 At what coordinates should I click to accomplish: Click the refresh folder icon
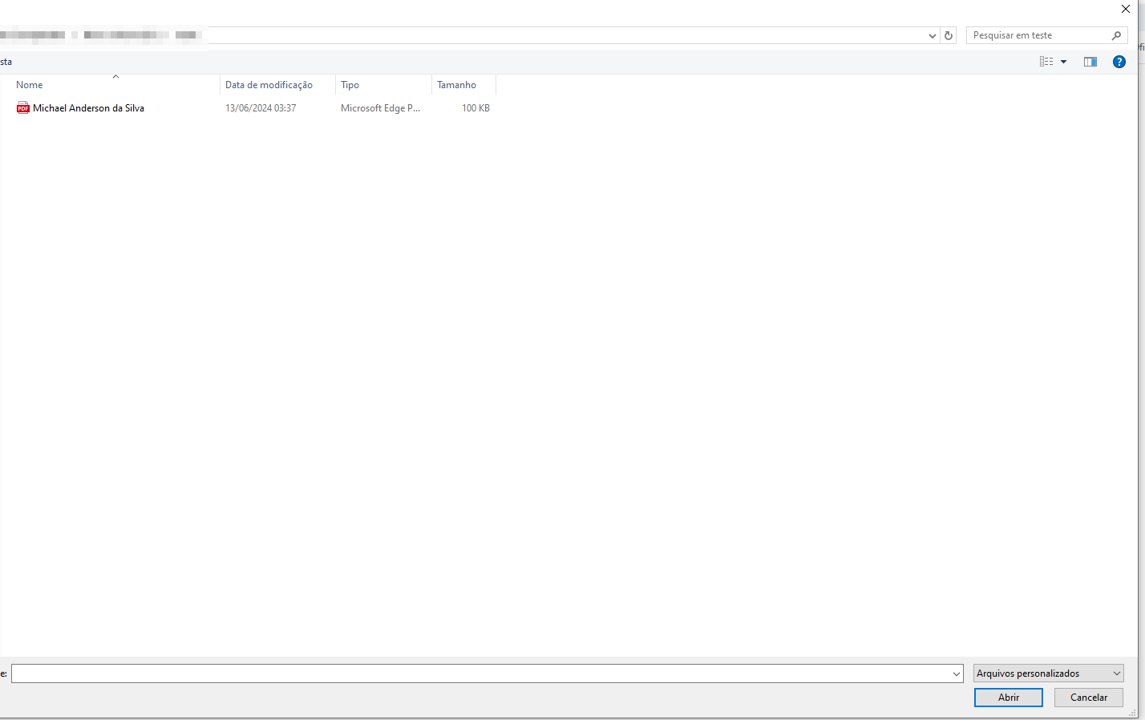point(949,35)
